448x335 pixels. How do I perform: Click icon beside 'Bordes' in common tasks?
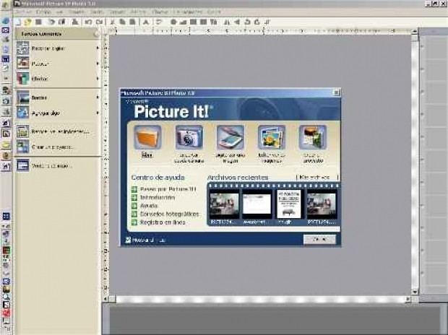[x=23, y=97]
